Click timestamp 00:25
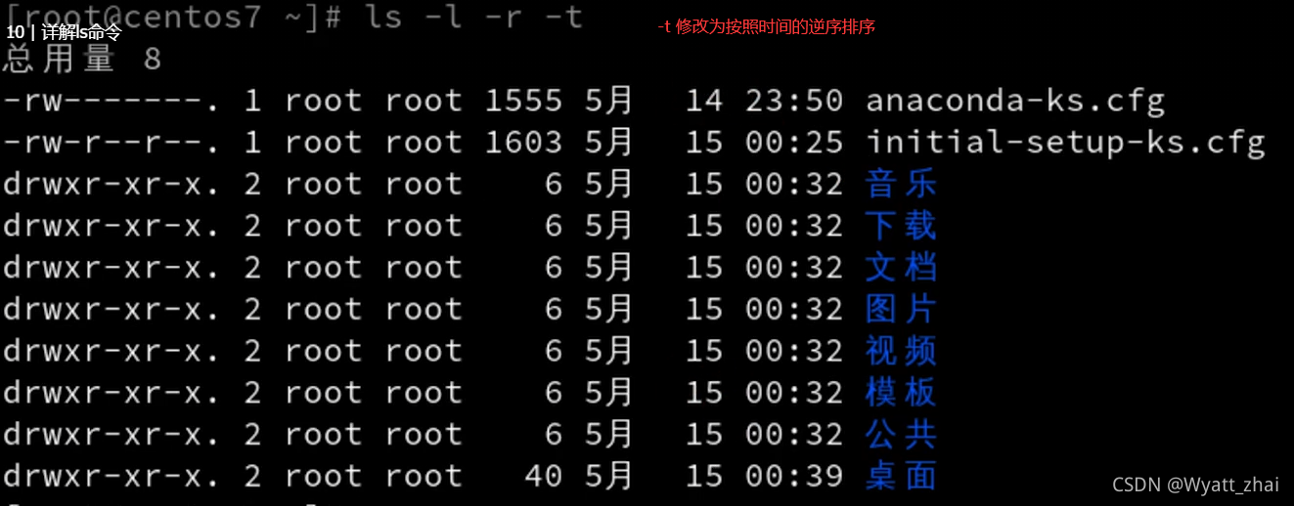Image resolution: width=1294 pixels, height=506 pixels. pos(794,143)
